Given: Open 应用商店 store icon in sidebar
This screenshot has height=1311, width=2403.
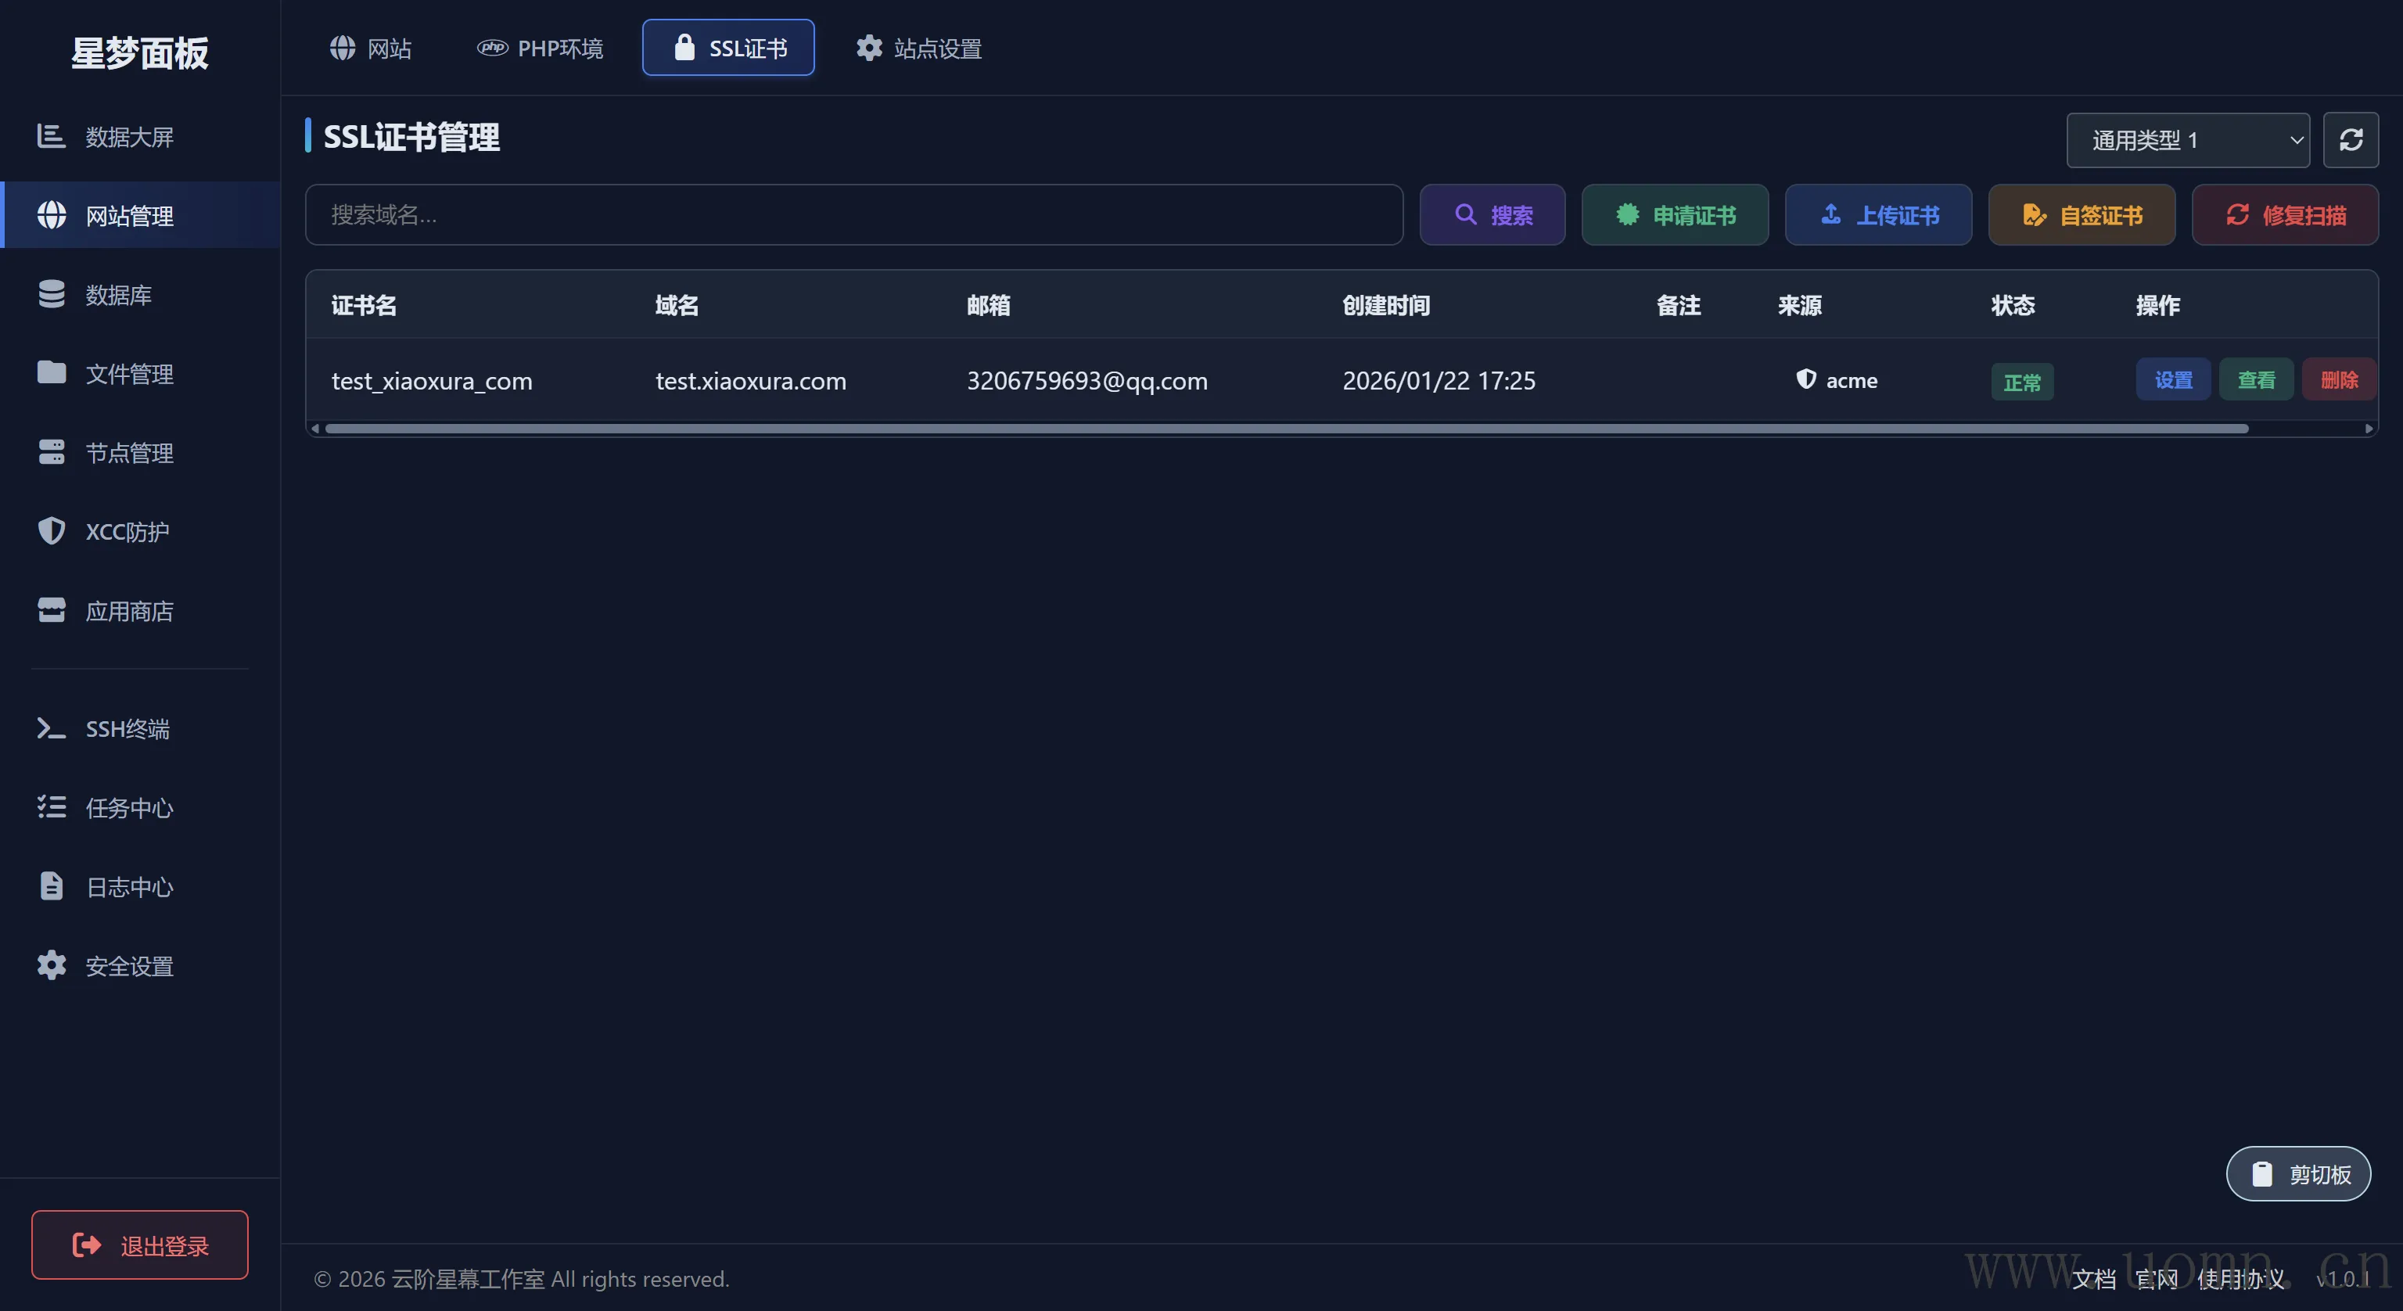Looking at the screenshot, I should (x=52, y=610).
